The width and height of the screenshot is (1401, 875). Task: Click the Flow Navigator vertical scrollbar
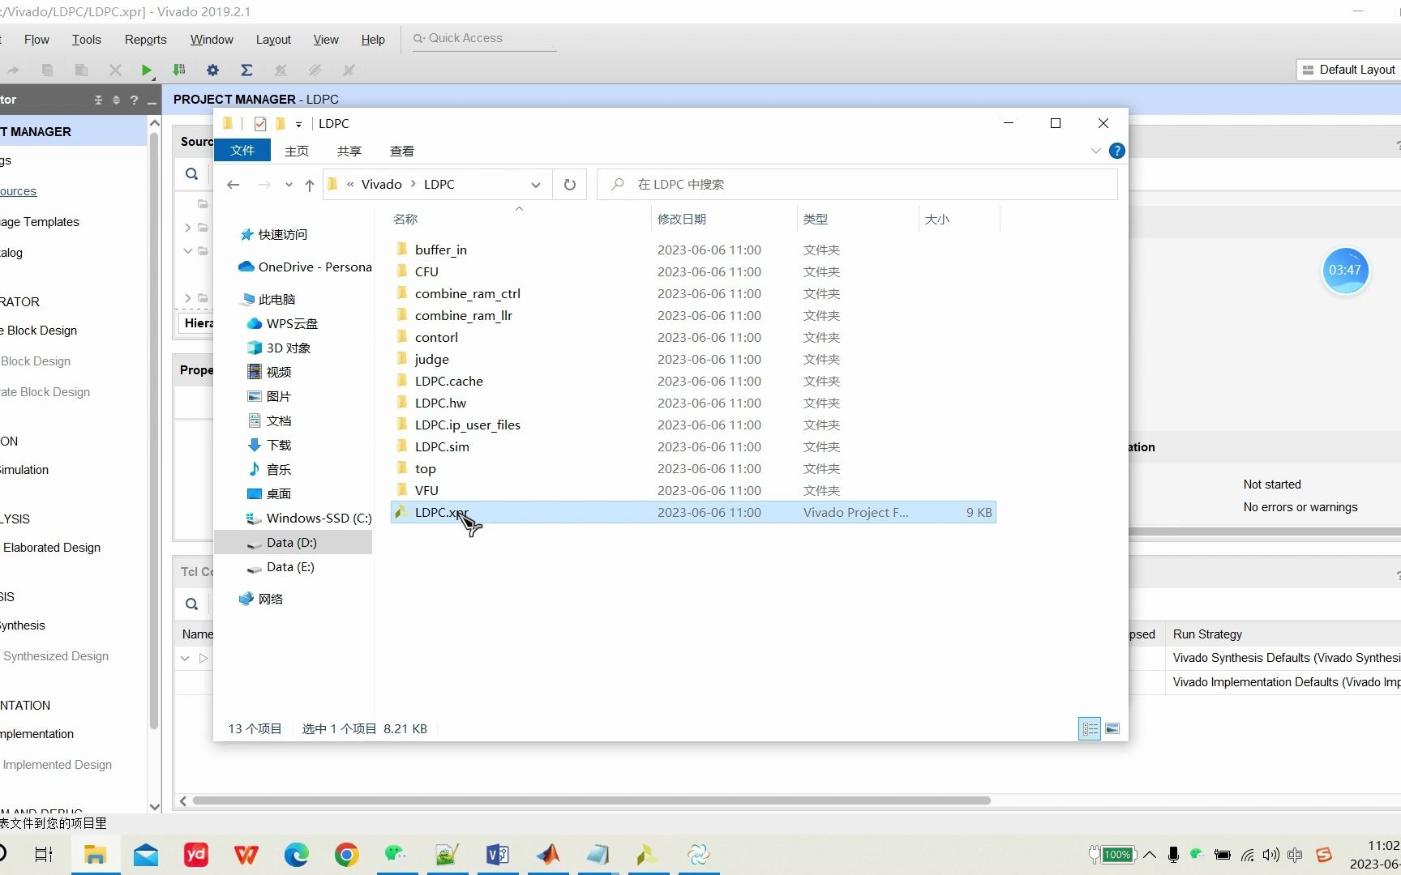(154, 429)
